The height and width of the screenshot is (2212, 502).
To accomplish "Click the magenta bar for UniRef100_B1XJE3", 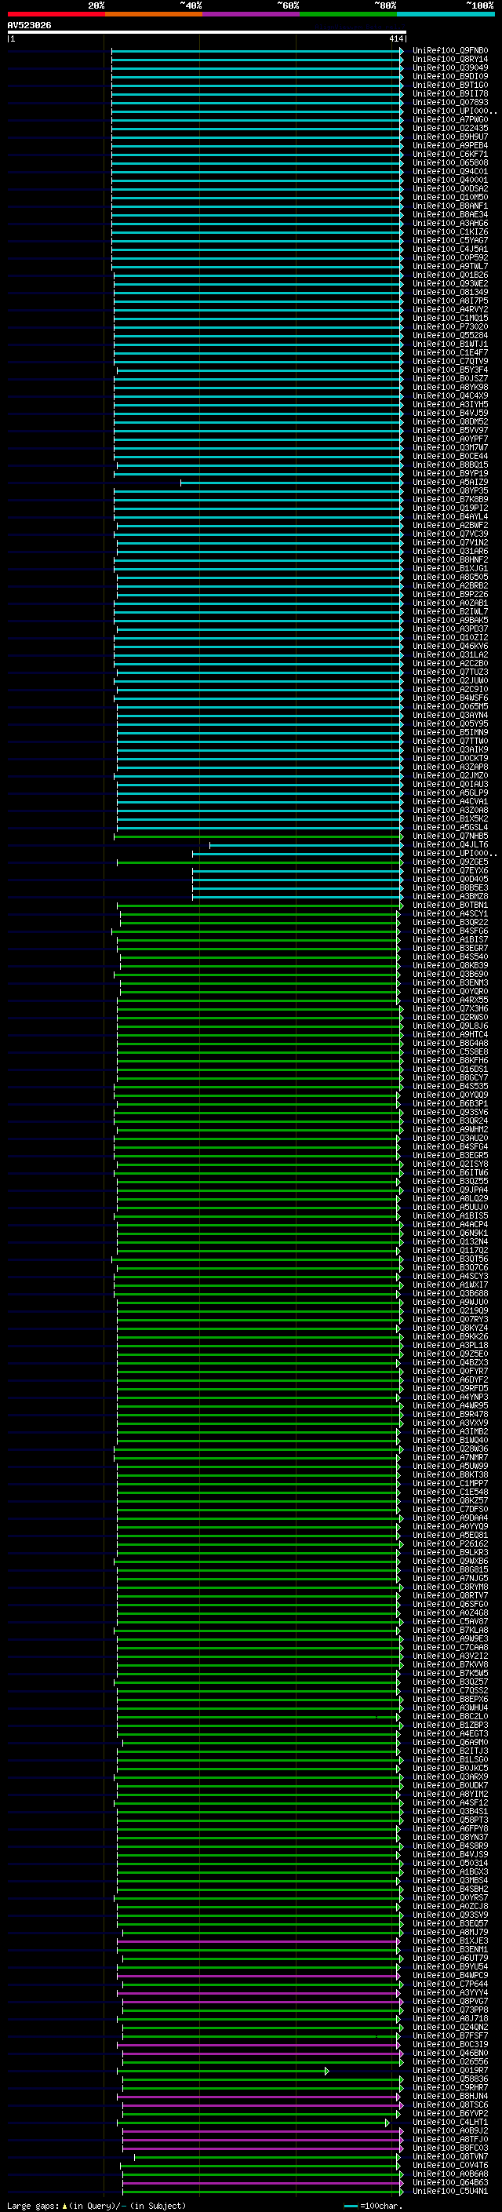I will [x=259, y=1941].
